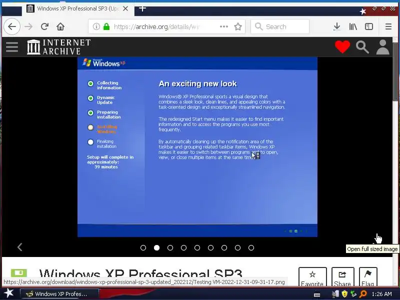This screenshot has height=300, width=400.
Task: Toggle the sidebar view icon
Action: 369,26
